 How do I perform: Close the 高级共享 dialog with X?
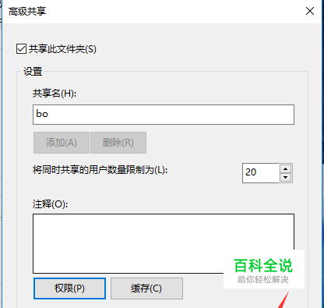tap(310, 11)
